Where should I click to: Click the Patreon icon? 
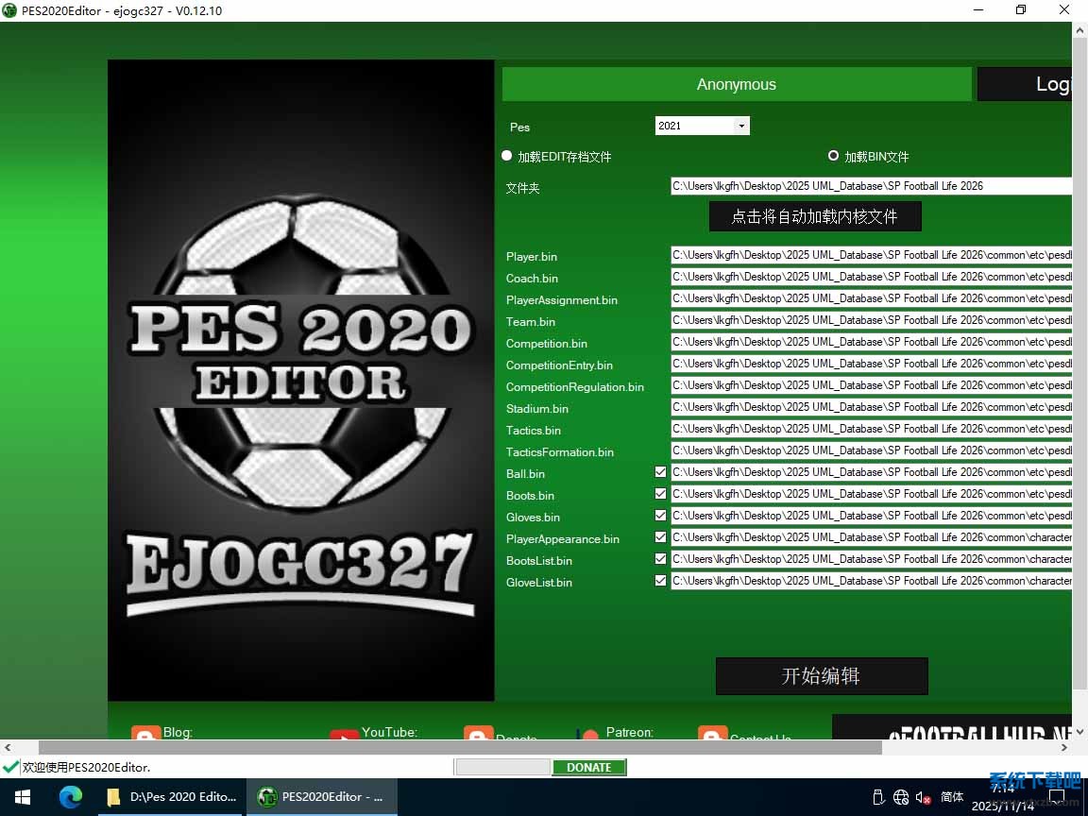pyautogui.click(x=588, y=735)
